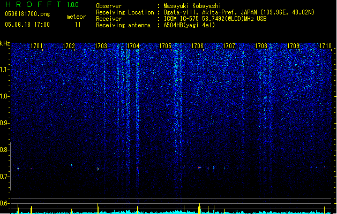Click the date stamp 05.06.18 17:00
The width and height of the screenshot is (337, 214).
coord(27,25)
